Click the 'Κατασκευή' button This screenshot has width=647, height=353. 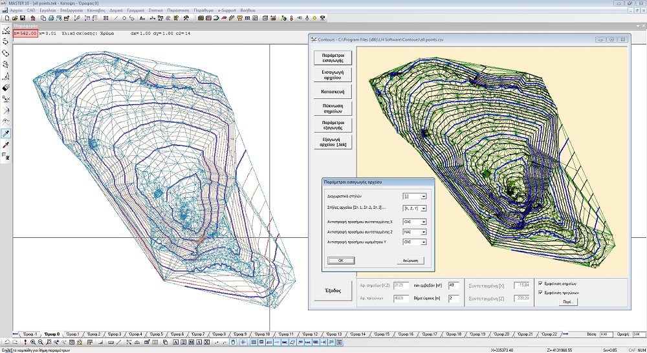point(333,91)
